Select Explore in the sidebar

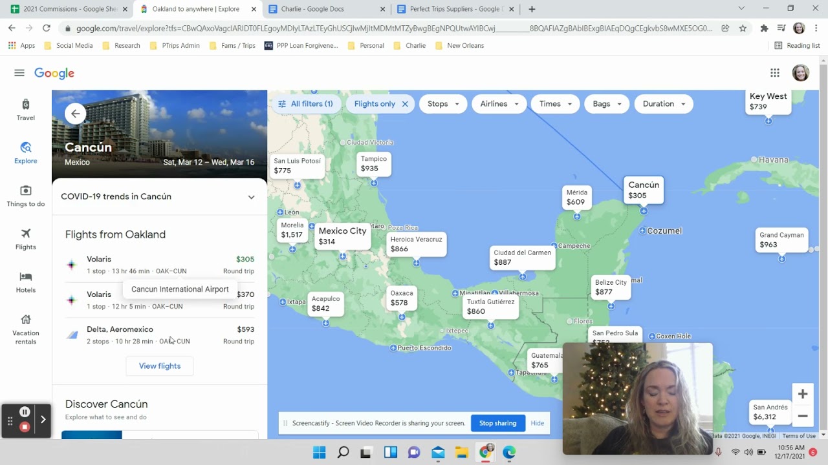pyautogui.click(x=26, y=153)
